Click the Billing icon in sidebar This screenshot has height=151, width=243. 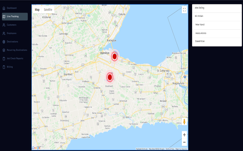click(4, 67)
